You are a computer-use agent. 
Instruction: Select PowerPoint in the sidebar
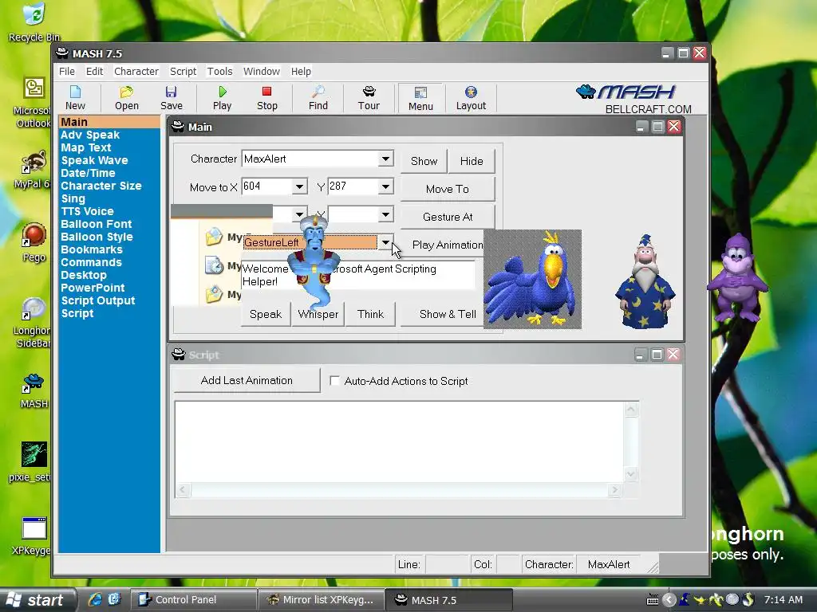93,288
